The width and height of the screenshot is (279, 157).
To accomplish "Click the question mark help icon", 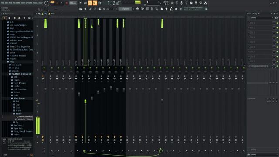I will point(186,3).
